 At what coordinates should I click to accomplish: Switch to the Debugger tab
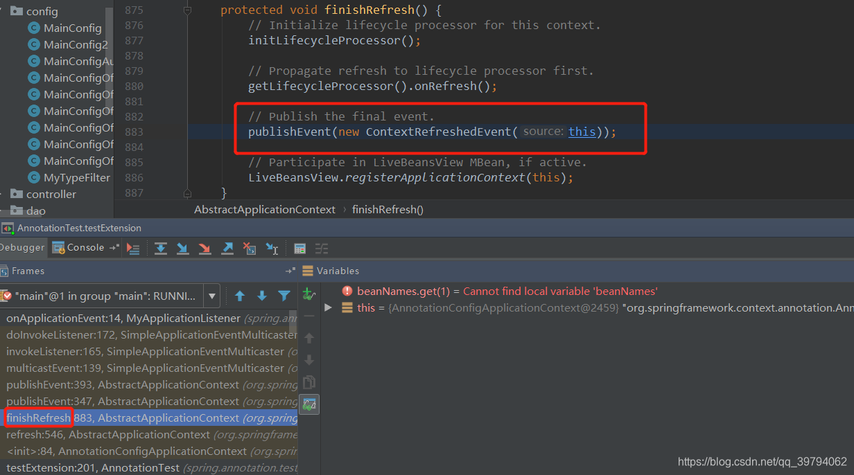pyautogui.click(x=22, y=247)
